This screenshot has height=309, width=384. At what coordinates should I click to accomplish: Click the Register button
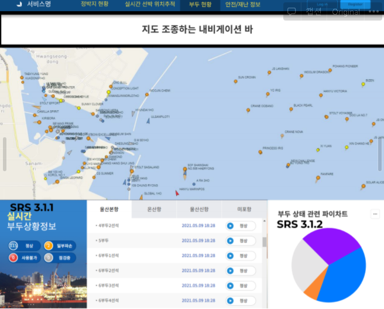pos(355,4)
